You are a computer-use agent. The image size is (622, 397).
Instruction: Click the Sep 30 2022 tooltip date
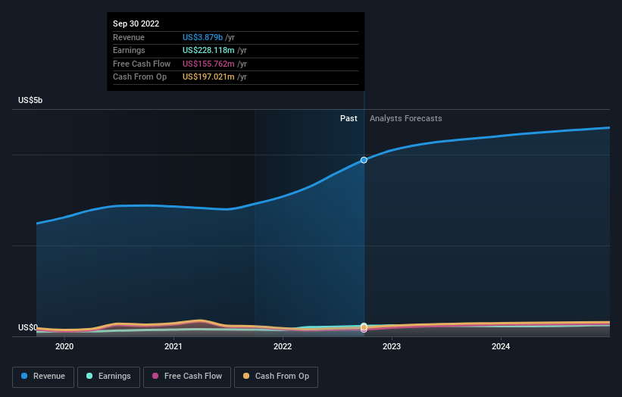click(x=136, y=23)
